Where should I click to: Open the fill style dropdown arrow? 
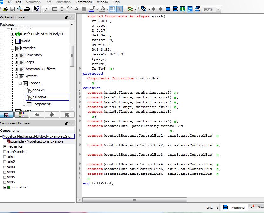click(107, 9)
